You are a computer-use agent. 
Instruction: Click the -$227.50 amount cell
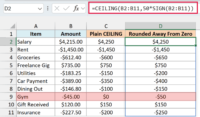(x=71, y=112)
